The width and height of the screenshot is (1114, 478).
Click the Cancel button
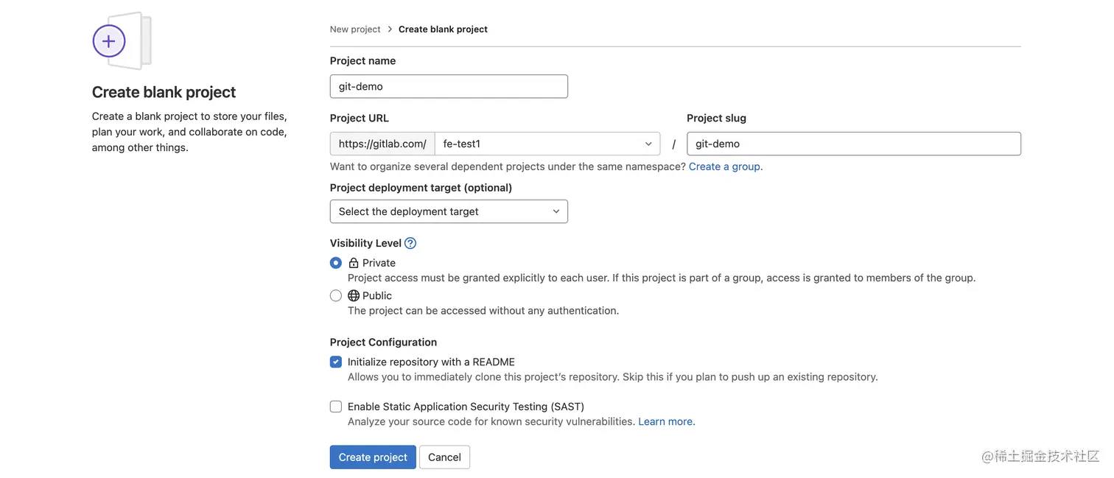click(444, 457)
